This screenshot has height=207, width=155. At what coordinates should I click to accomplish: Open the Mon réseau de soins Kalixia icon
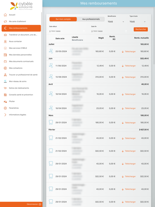(x=5, y=81)
